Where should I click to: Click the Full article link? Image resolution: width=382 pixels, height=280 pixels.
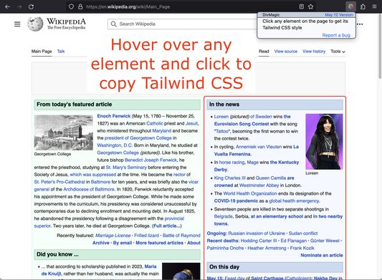coord(167,226)
